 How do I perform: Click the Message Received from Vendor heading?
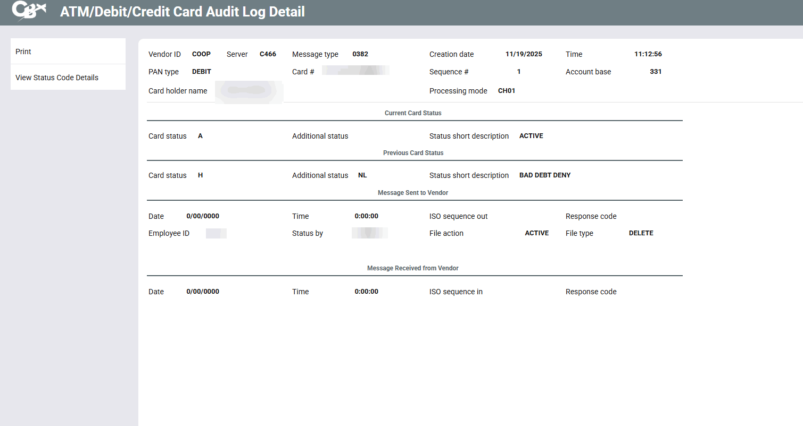413,268
